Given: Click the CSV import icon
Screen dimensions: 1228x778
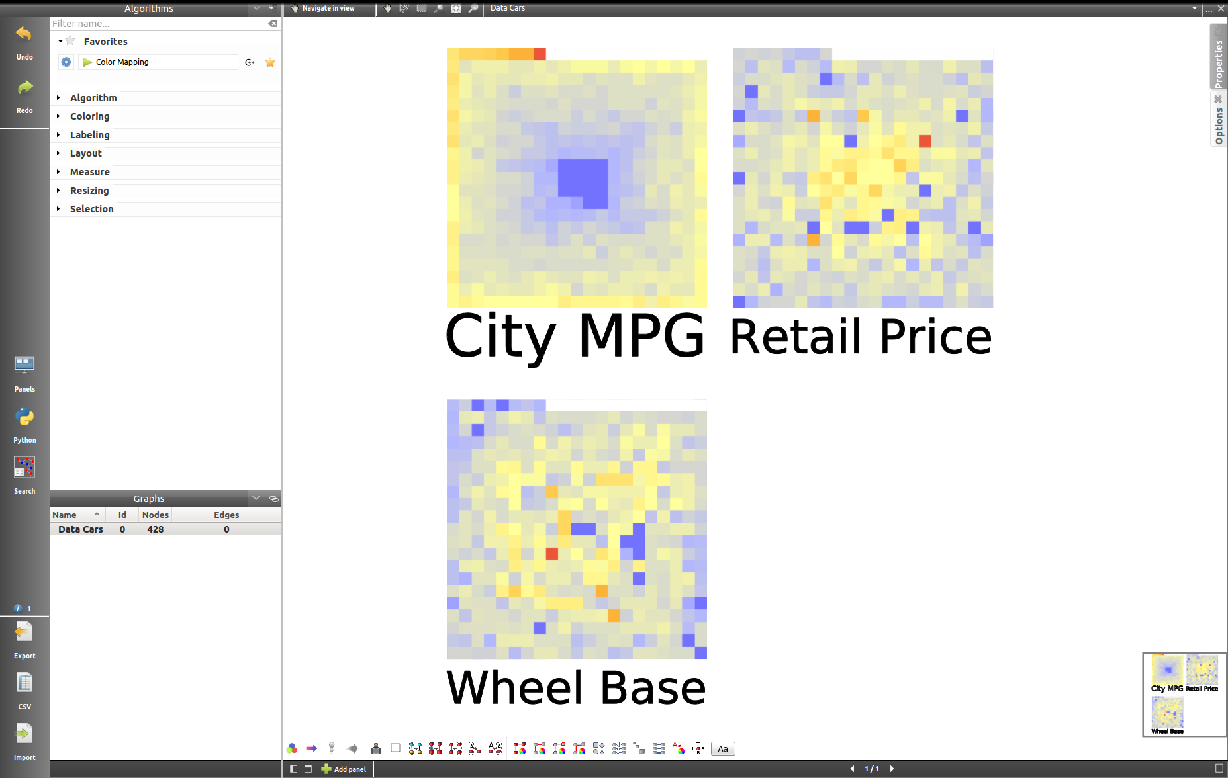Looking at the screenshot, I should click(x=24, y=683).
